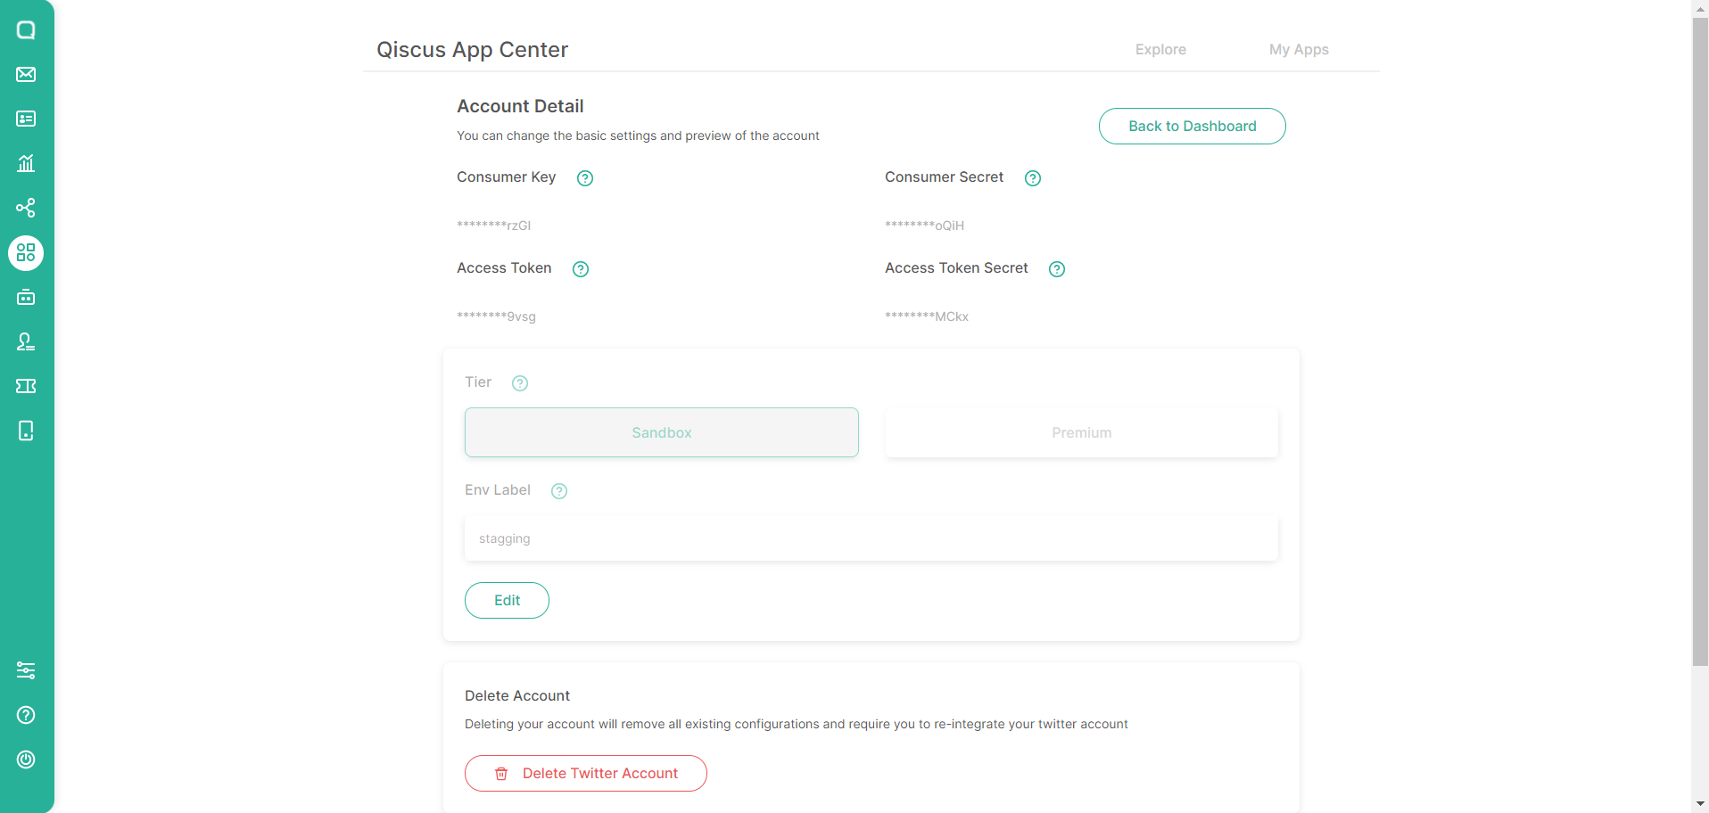Click the Env Label help icon

(559, 491)
